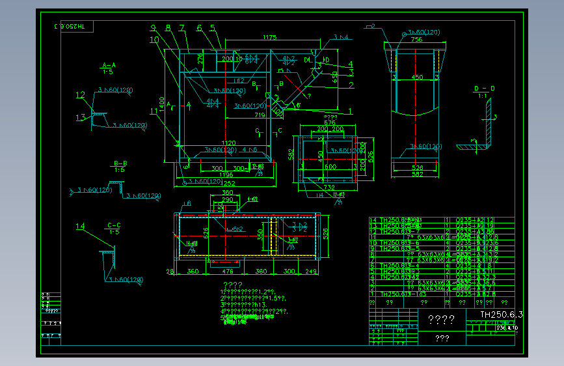Screen dimensions: 564x366
Task: Select the 732 dimension below the small plan view
Action: (x=329, y=188)
